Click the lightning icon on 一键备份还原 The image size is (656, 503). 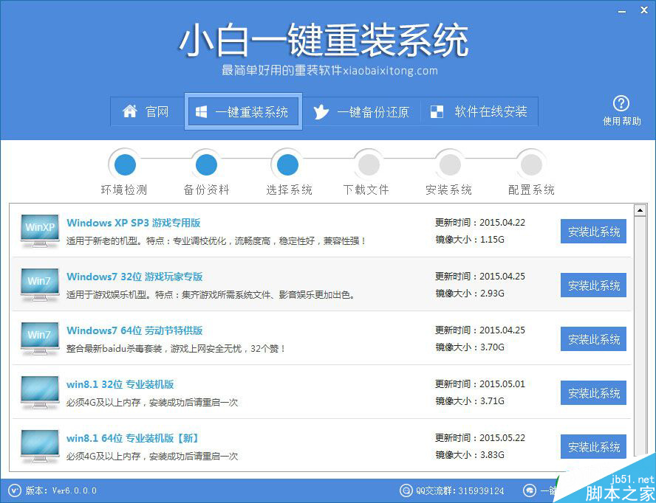(x=321, y=111)
